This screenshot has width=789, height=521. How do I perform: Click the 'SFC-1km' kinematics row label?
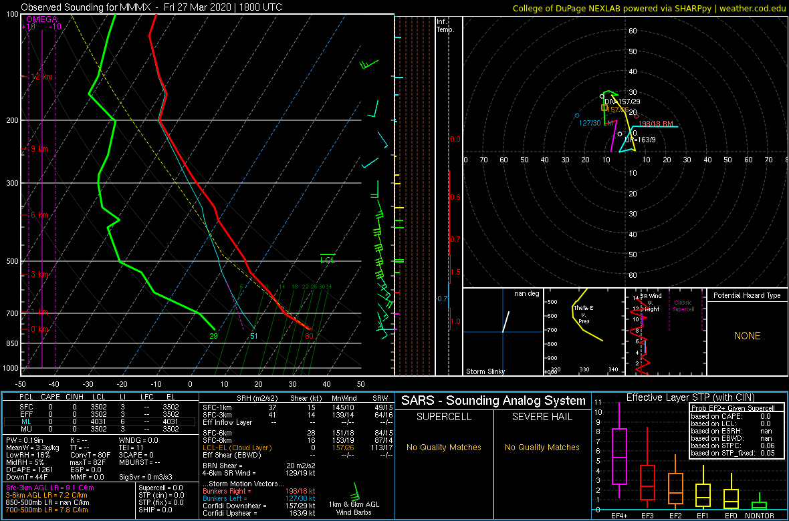pos(217,407)
